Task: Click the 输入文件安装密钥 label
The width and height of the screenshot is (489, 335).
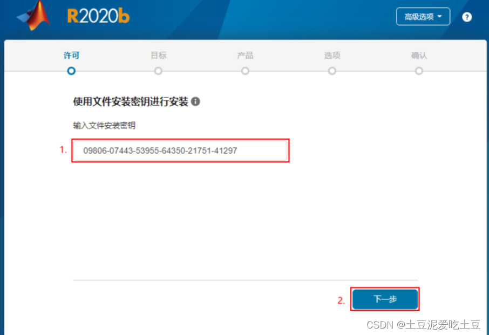Action: click(104, 126)
